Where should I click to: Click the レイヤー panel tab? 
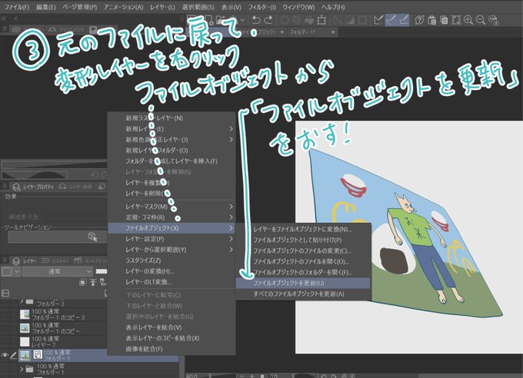point(25,260)
